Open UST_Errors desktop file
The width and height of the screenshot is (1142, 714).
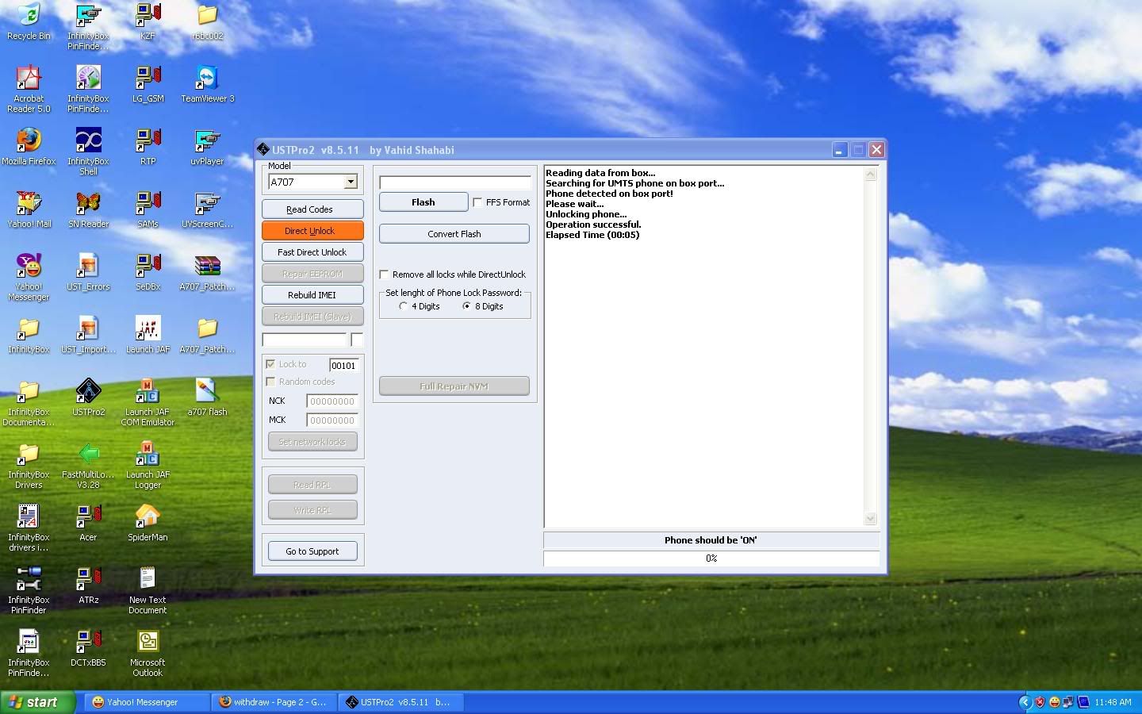tap(88, 272)
